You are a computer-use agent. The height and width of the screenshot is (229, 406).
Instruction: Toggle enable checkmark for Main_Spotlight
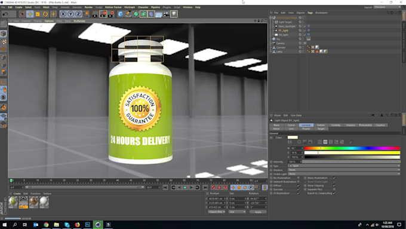305,26
